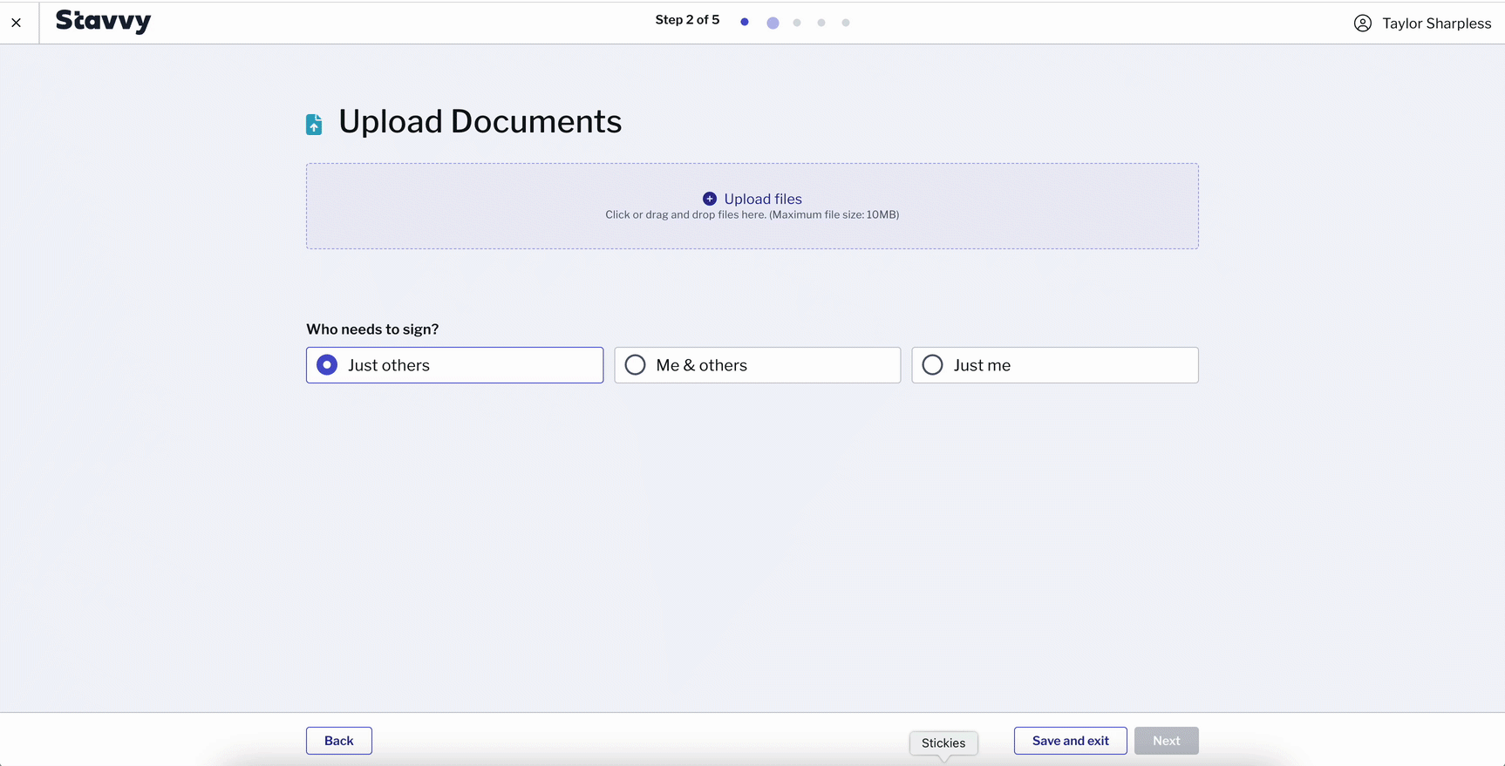1505x766 pixels.
Task: Click Save and exit
Action: tap(1071, 741)
